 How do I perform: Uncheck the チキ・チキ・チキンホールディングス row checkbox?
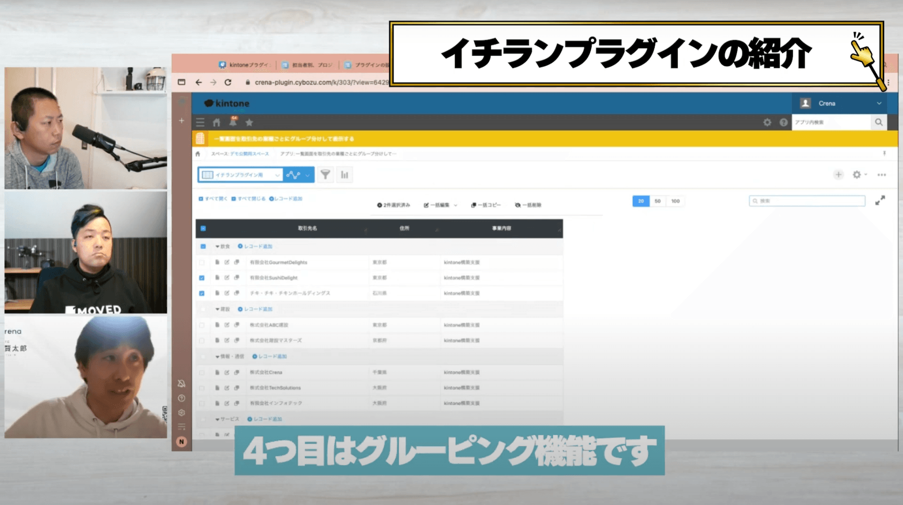202,293
